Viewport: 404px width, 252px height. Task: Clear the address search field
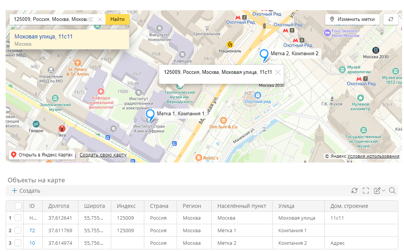[100, 19]
